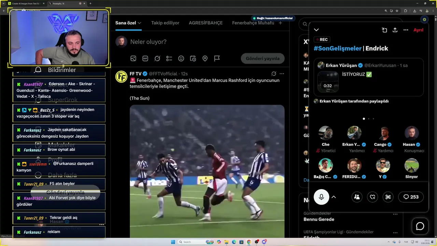The height and width of the screenshot is (246, 437).
Task: Open more options for Sörloth trend
Action: pyautogui.click(x=395, y=232)
